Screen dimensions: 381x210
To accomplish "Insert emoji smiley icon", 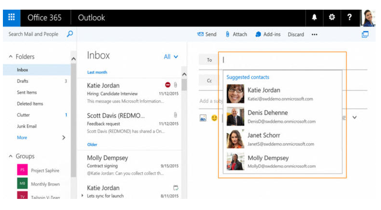I will (x=214, y=118).
